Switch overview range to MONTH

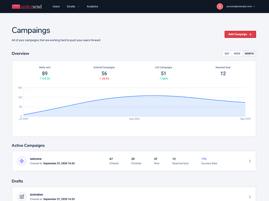click(x=249, y=54)
